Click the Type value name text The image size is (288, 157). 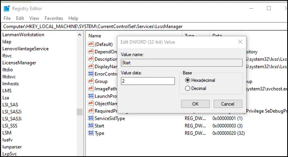tap(100, 133)
